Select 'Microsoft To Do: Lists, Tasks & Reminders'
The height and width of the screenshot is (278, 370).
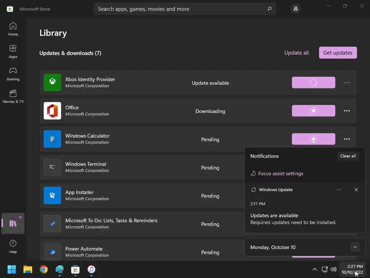point(111,220)
